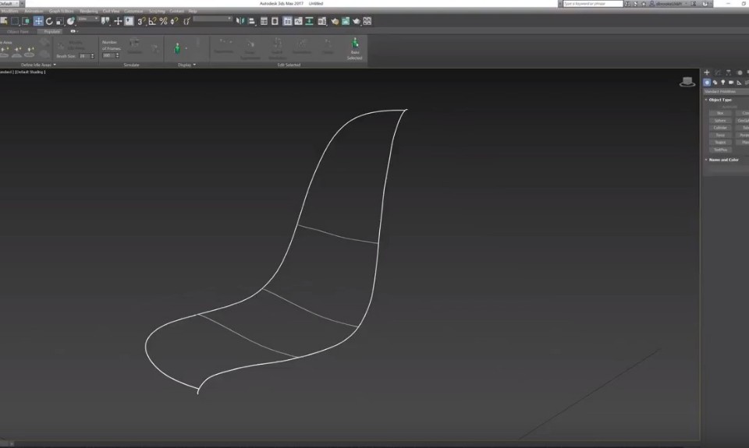
Task: Select the Lights category icon
Action: point(722,83)
